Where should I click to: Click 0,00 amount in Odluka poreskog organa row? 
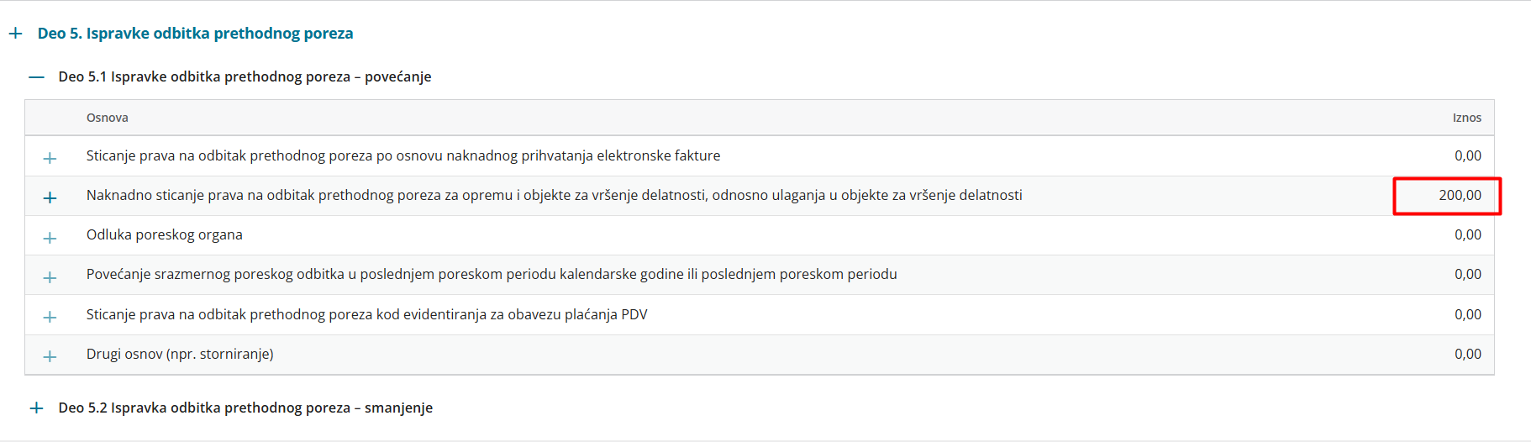pyautogui.click(x=1467, y=234)
